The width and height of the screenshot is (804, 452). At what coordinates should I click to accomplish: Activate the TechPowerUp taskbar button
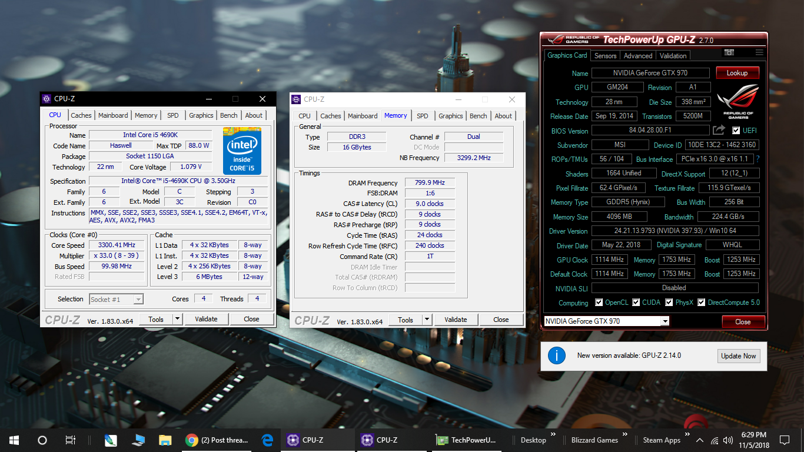467,440
